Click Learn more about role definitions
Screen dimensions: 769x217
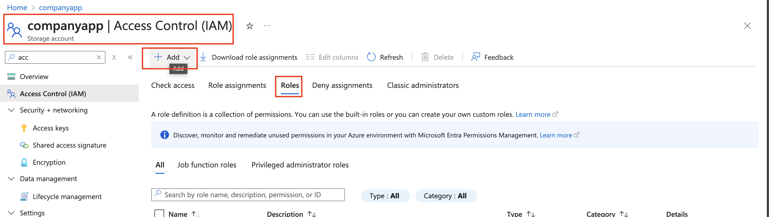537,114
